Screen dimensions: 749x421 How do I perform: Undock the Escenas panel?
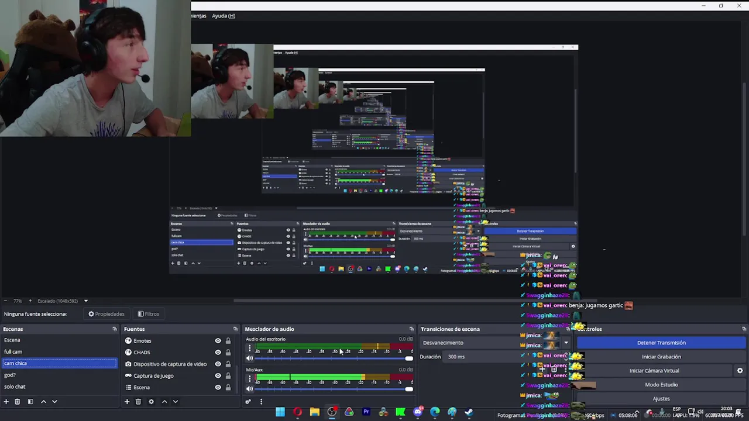[x=115, y=329]
